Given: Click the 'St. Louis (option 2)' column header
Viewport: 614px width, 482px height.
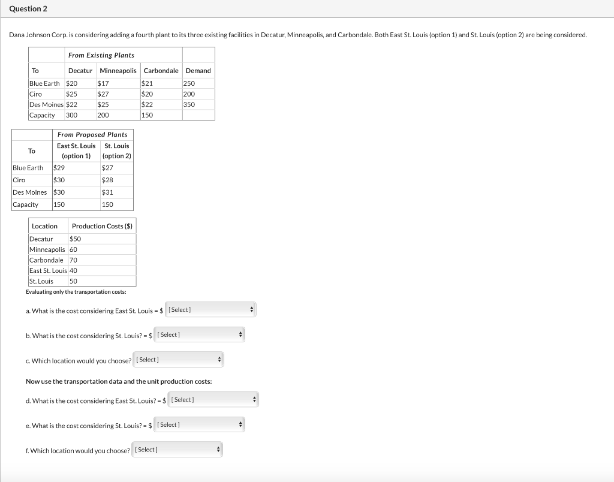Looking at the screenshot, I should coord(117,150).
